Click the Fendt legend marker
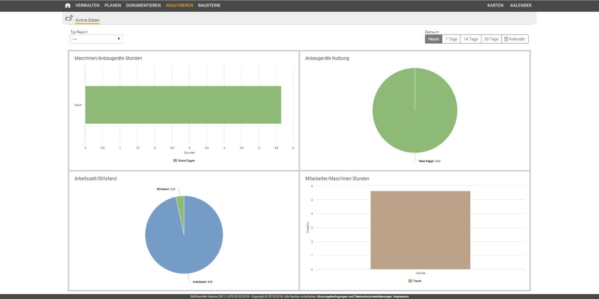This screenshot has height=299, width=599. [409, 281]
